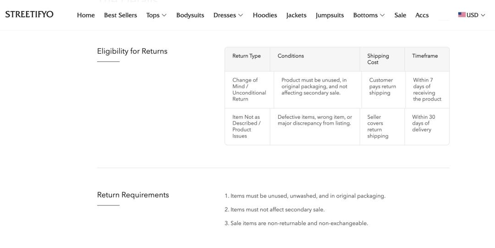Open the Jumpsuits category
This screenshot has height=248, width=495.
[330, 15]
